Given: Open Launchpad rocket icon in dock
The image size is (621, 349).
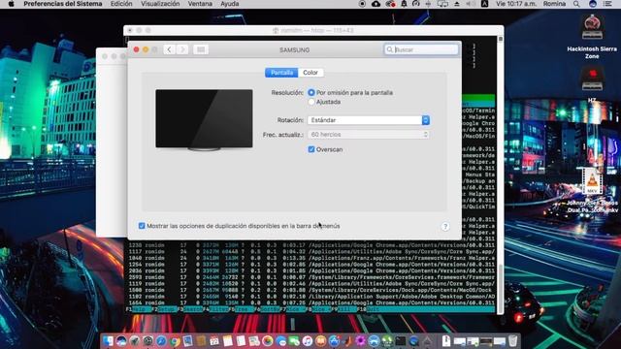Looking at the screenshot, I should (x=135, y=340).
